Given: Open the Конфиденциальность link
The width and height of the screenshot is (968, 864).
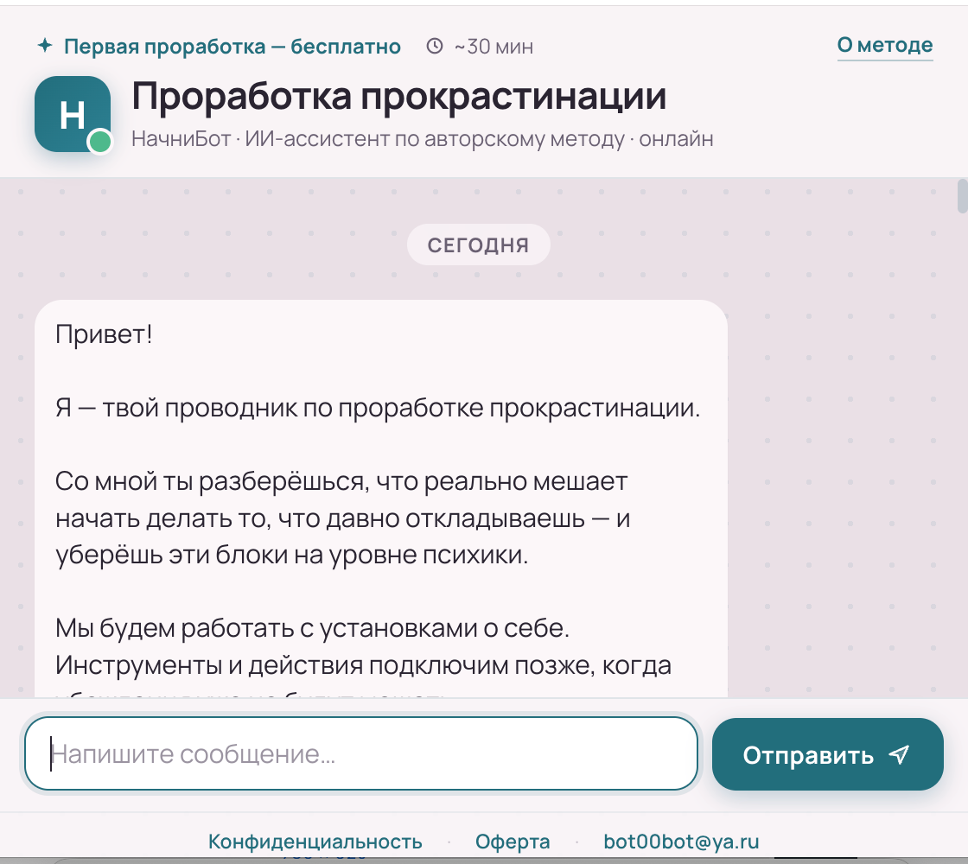Looking at the screenshot, I should click(x=315, y=842).
